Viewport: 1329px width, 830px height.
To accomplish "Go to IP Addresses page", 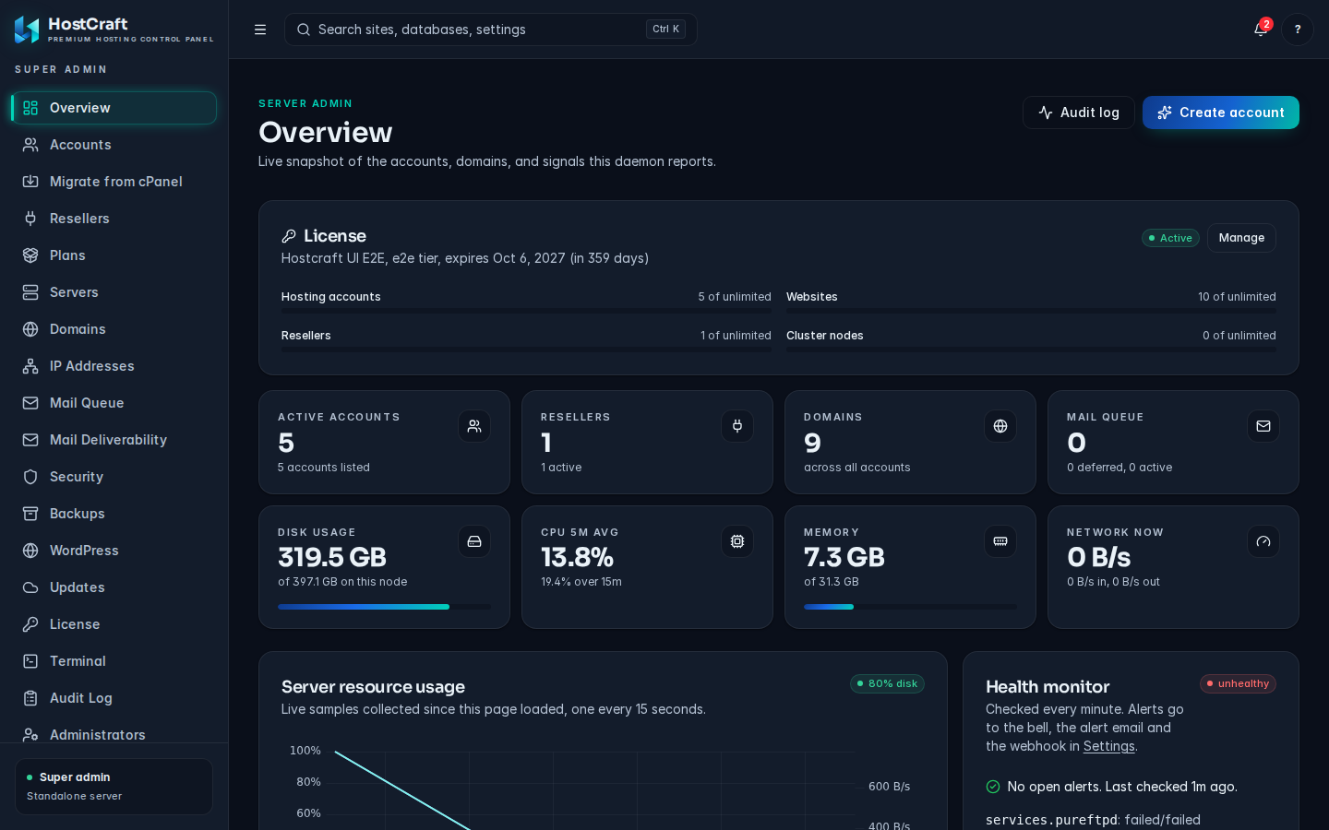I will pyautogui.click(x=114, y=366).
